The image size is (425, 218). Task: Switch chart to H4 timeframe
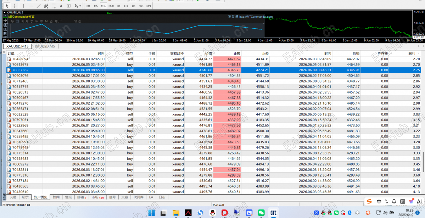coord(126,6)
